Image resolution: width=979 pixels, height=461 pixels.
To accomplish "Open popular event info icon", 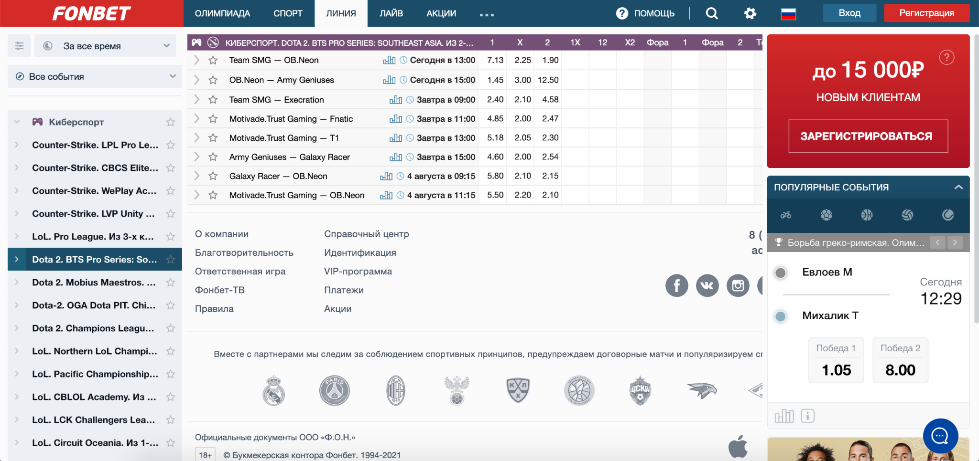I will tap(807, 416).
